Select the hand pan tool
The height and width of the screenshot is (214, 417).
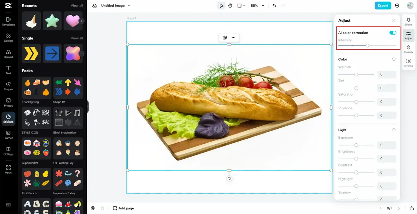coord(230,6)
